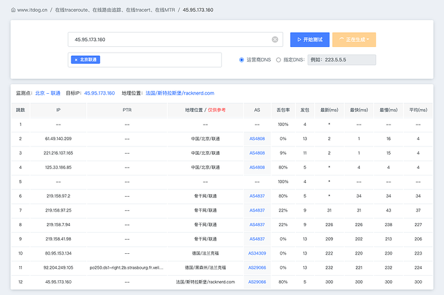Click location 德国/黑森州/法兰克福 in hop 11
The image size is (444, 295).
click(205, 267)
